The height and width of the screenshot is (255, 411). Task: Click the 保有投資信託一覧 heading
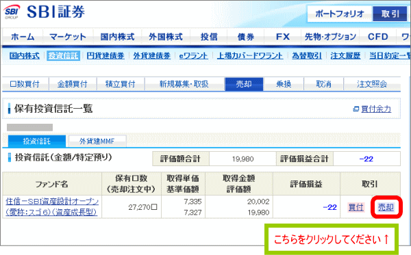53,108
